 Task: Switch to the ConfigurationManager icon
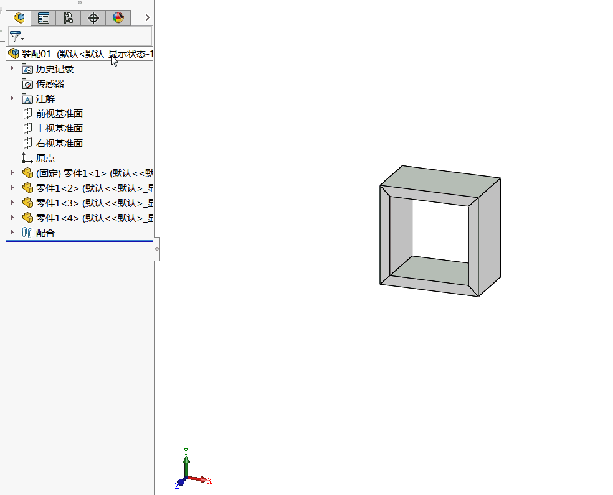tap(69, 17)
